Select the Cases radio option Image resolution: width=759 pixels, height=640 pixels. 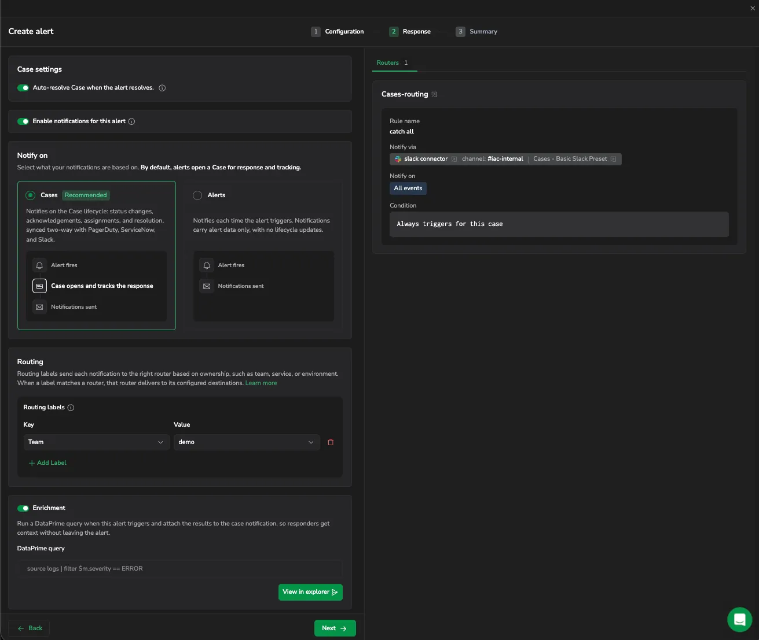click(x=31, y=195)
